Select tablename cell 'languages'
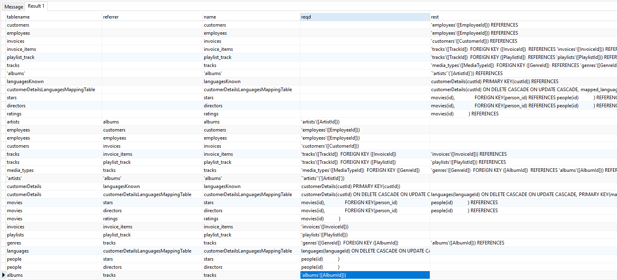The image size is (617, 280). (53, 251)
